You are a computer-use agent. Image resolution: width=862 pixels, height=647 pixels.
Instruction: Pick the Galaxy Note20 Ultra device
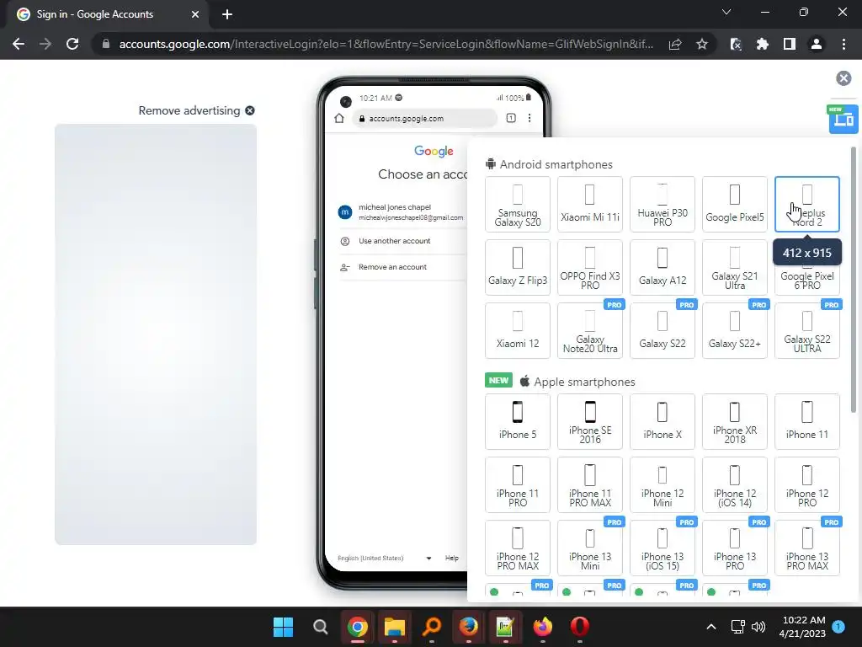point(590,330)
